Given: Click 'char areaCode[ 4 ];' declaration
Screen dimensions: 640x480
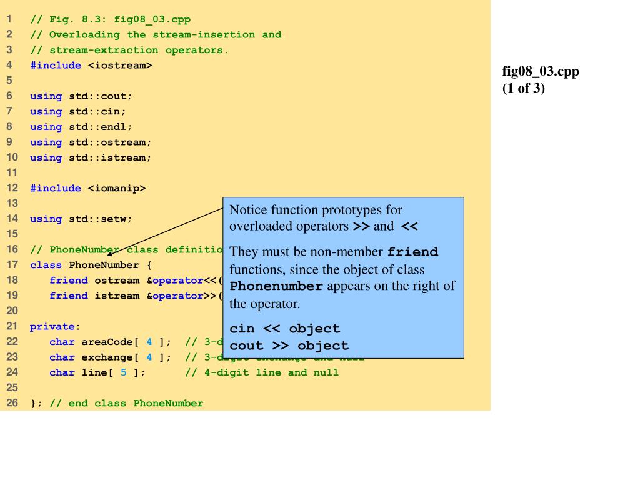Looking at the screenshot, I should tap(110, 342).
